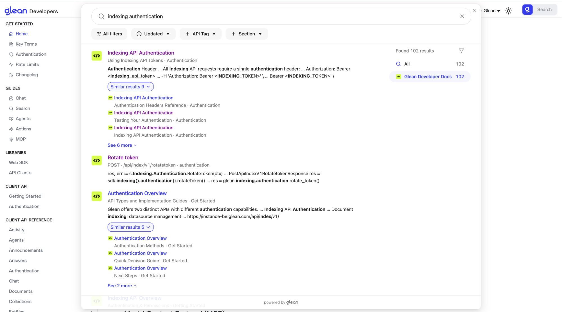Open the All filters panel
The width and height of the screenshot is (562, 312).
[109, 34]
